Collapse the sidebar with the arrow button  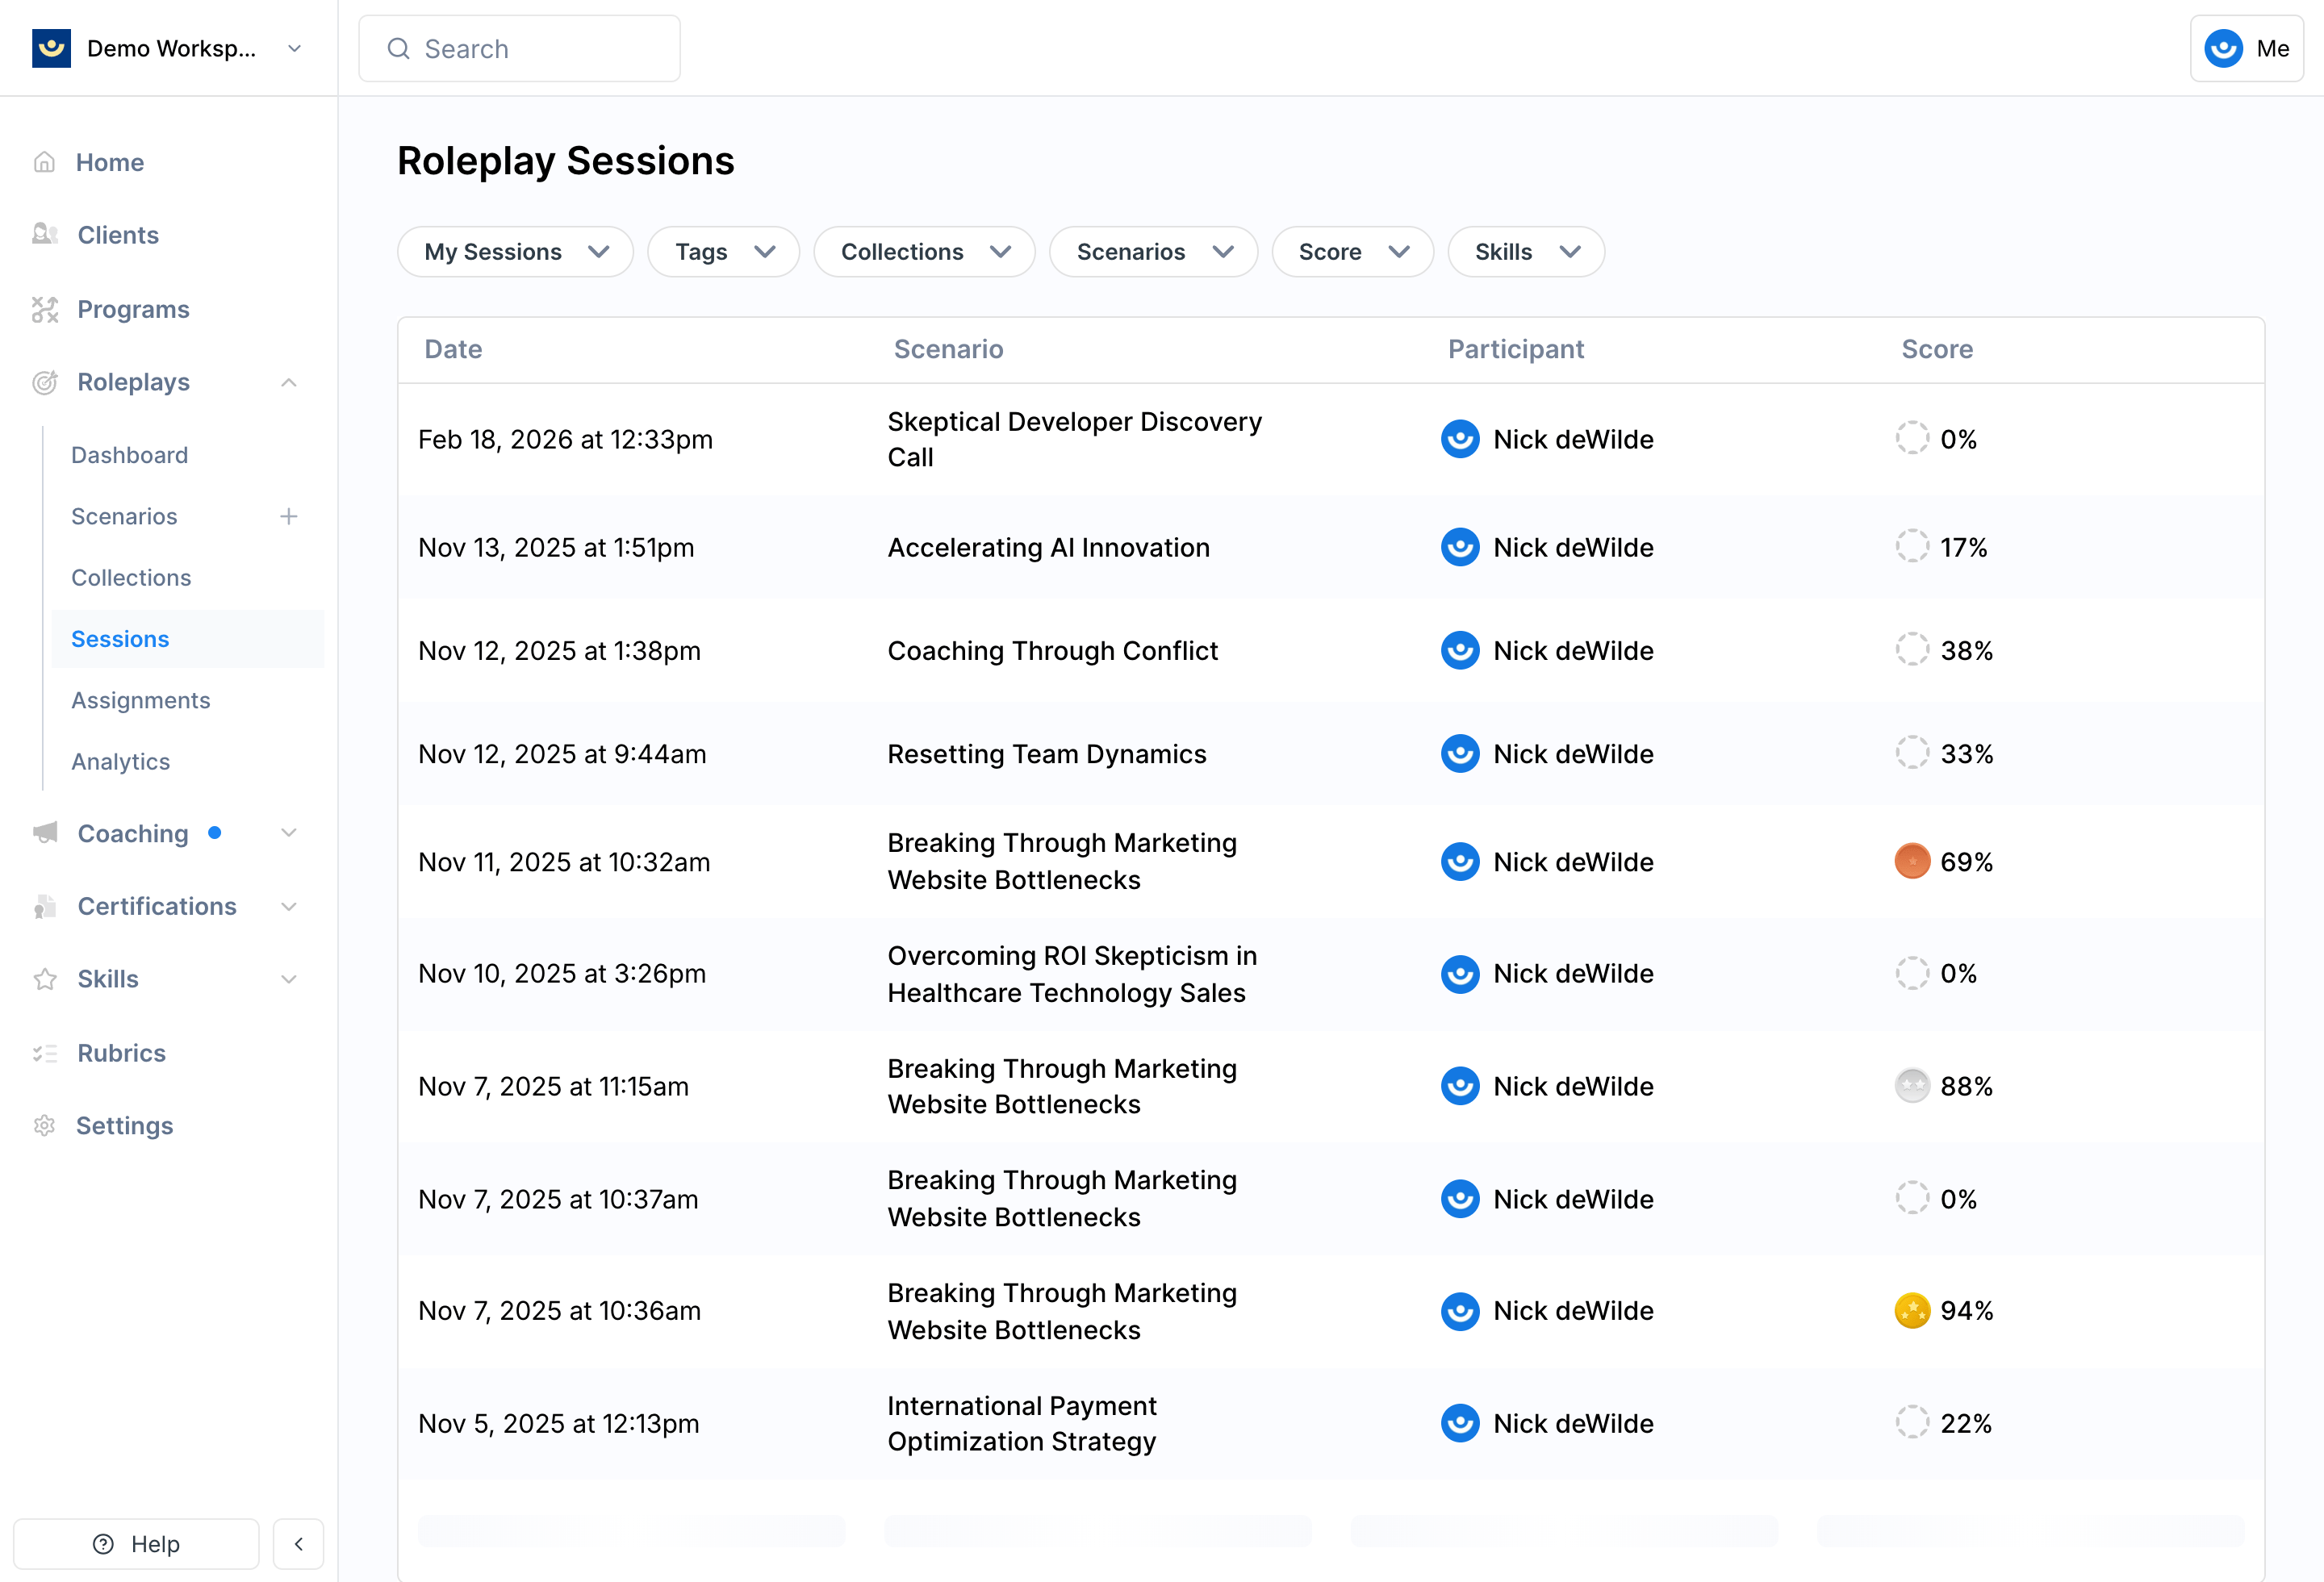(298, 1544)
